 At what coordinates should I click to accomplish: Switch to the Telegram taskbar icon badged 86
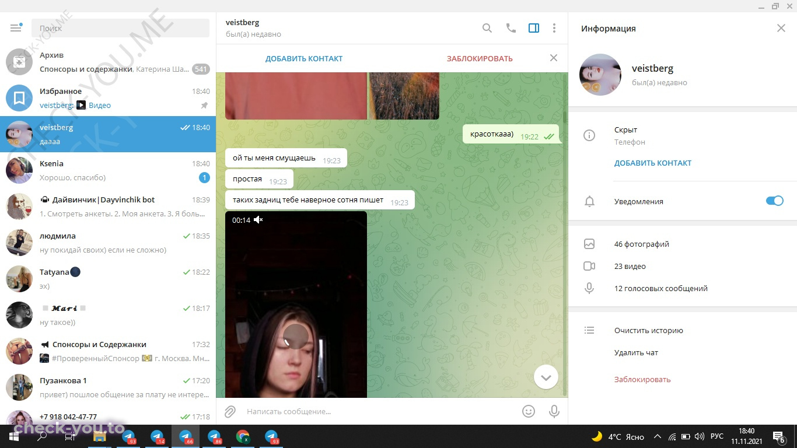point(214,436)
